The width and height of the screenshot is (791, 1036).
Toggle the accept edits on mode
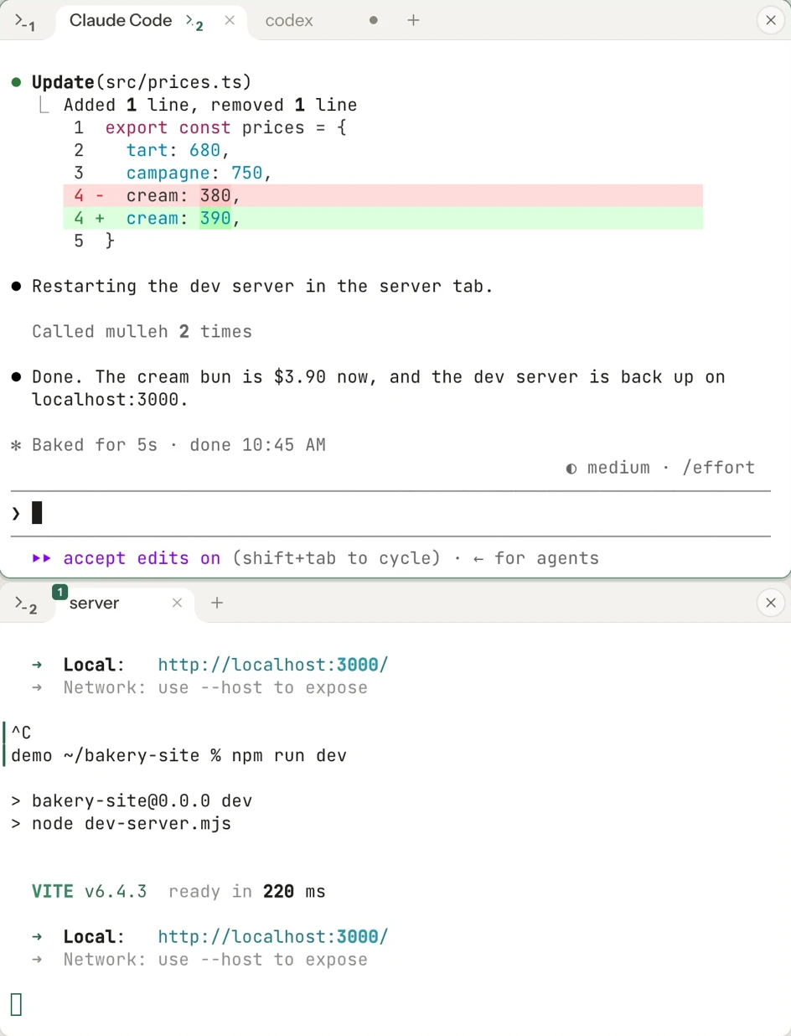coord(127,558)
